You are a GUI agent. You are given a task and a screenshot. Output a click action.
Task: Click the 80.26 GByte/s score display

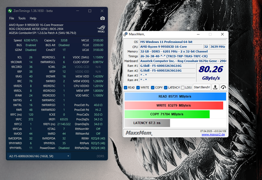tap(211, 73)
